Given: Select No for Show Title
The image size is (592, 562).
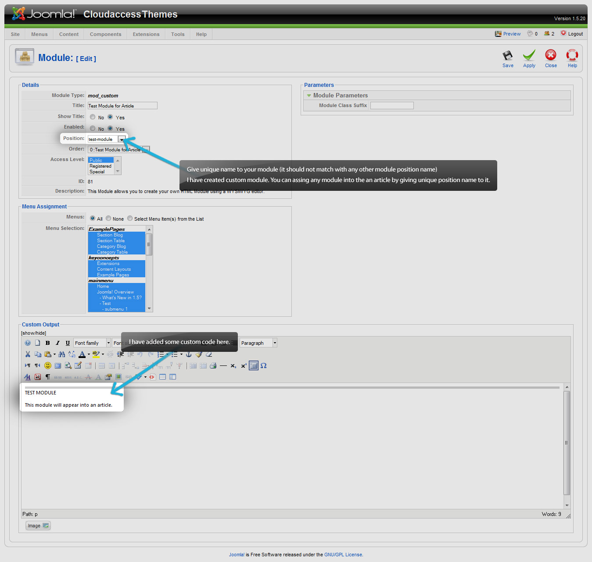Looking at the screenshot, I should (93, 117).
